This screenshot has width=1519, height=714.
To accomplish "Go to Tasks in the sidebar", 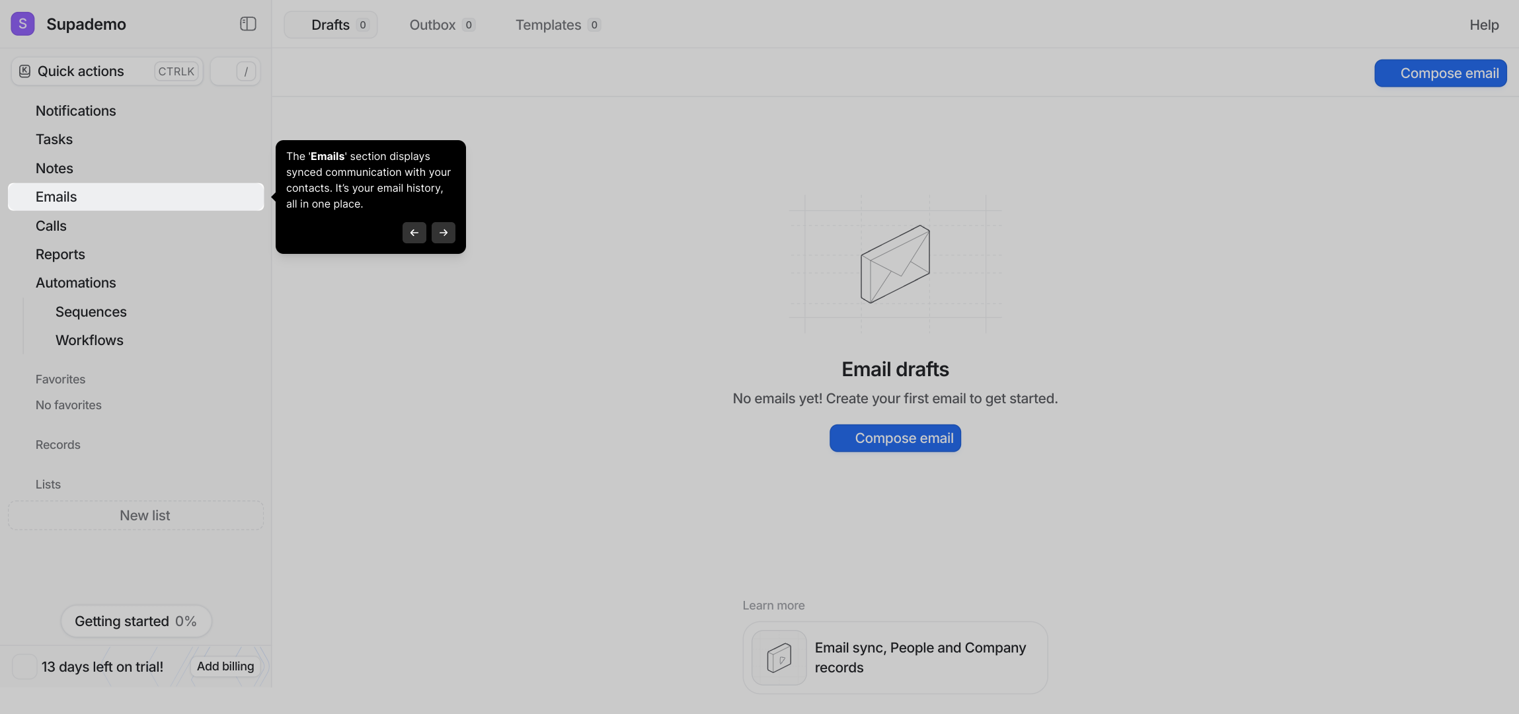I will pos(136,139).
